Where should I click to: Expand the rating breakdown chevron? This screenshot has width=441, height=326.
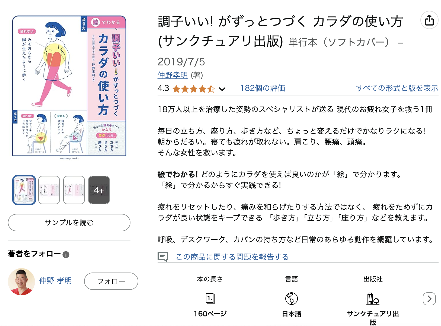tap(222, 89)
